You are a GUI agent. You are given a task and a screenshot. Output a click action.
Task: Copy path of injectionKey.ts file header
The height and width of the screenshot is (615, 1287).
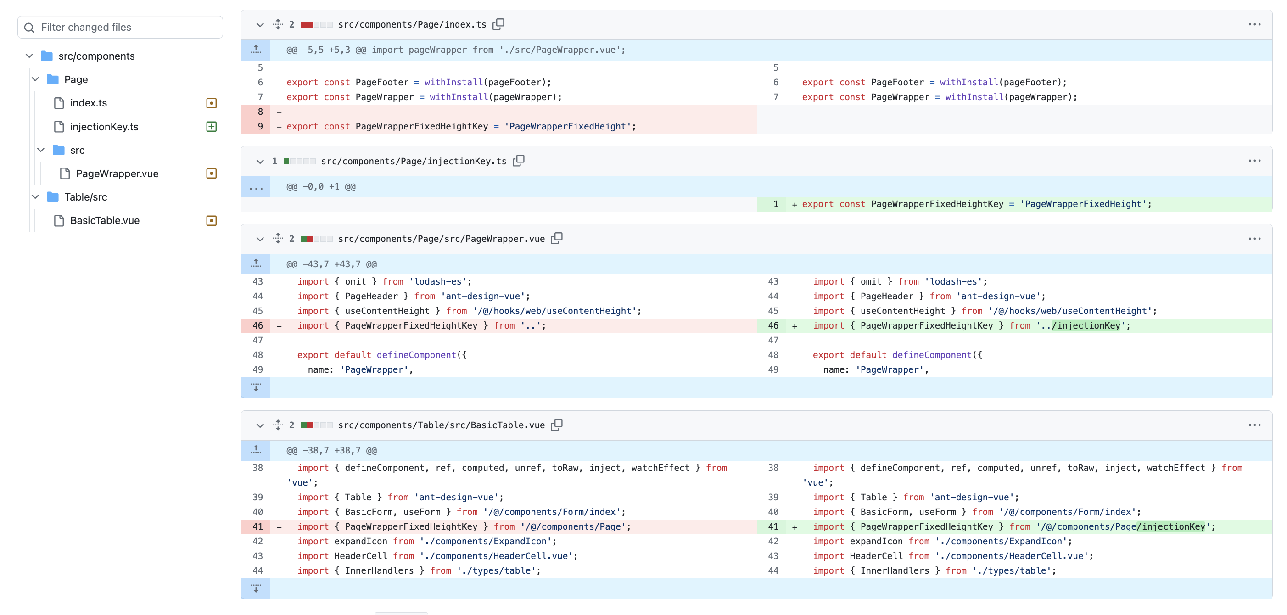pos(519,160)
